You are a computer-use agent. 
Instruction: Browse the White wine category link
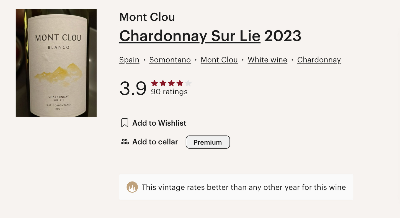[x=267, y=60]
